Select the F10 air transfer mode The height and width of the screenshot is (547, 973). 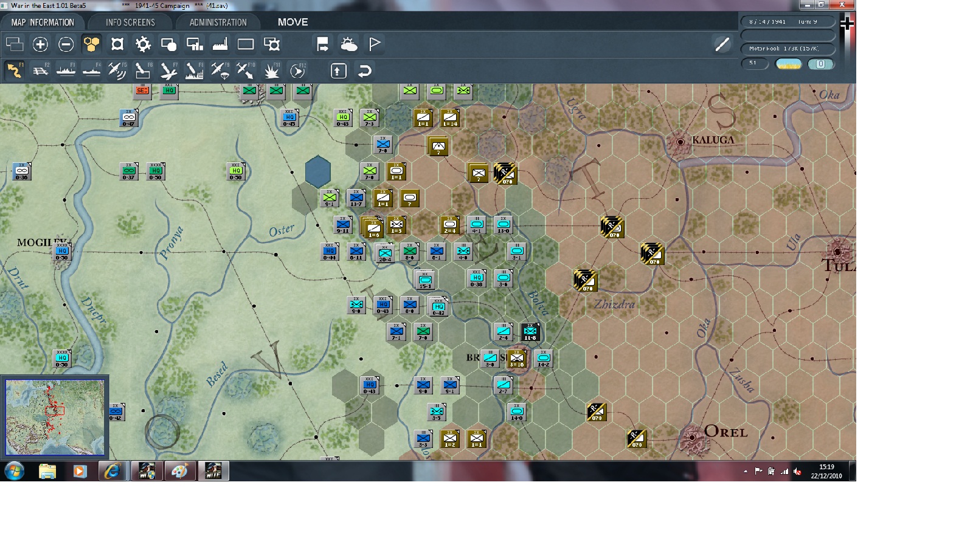coord(246,71)
